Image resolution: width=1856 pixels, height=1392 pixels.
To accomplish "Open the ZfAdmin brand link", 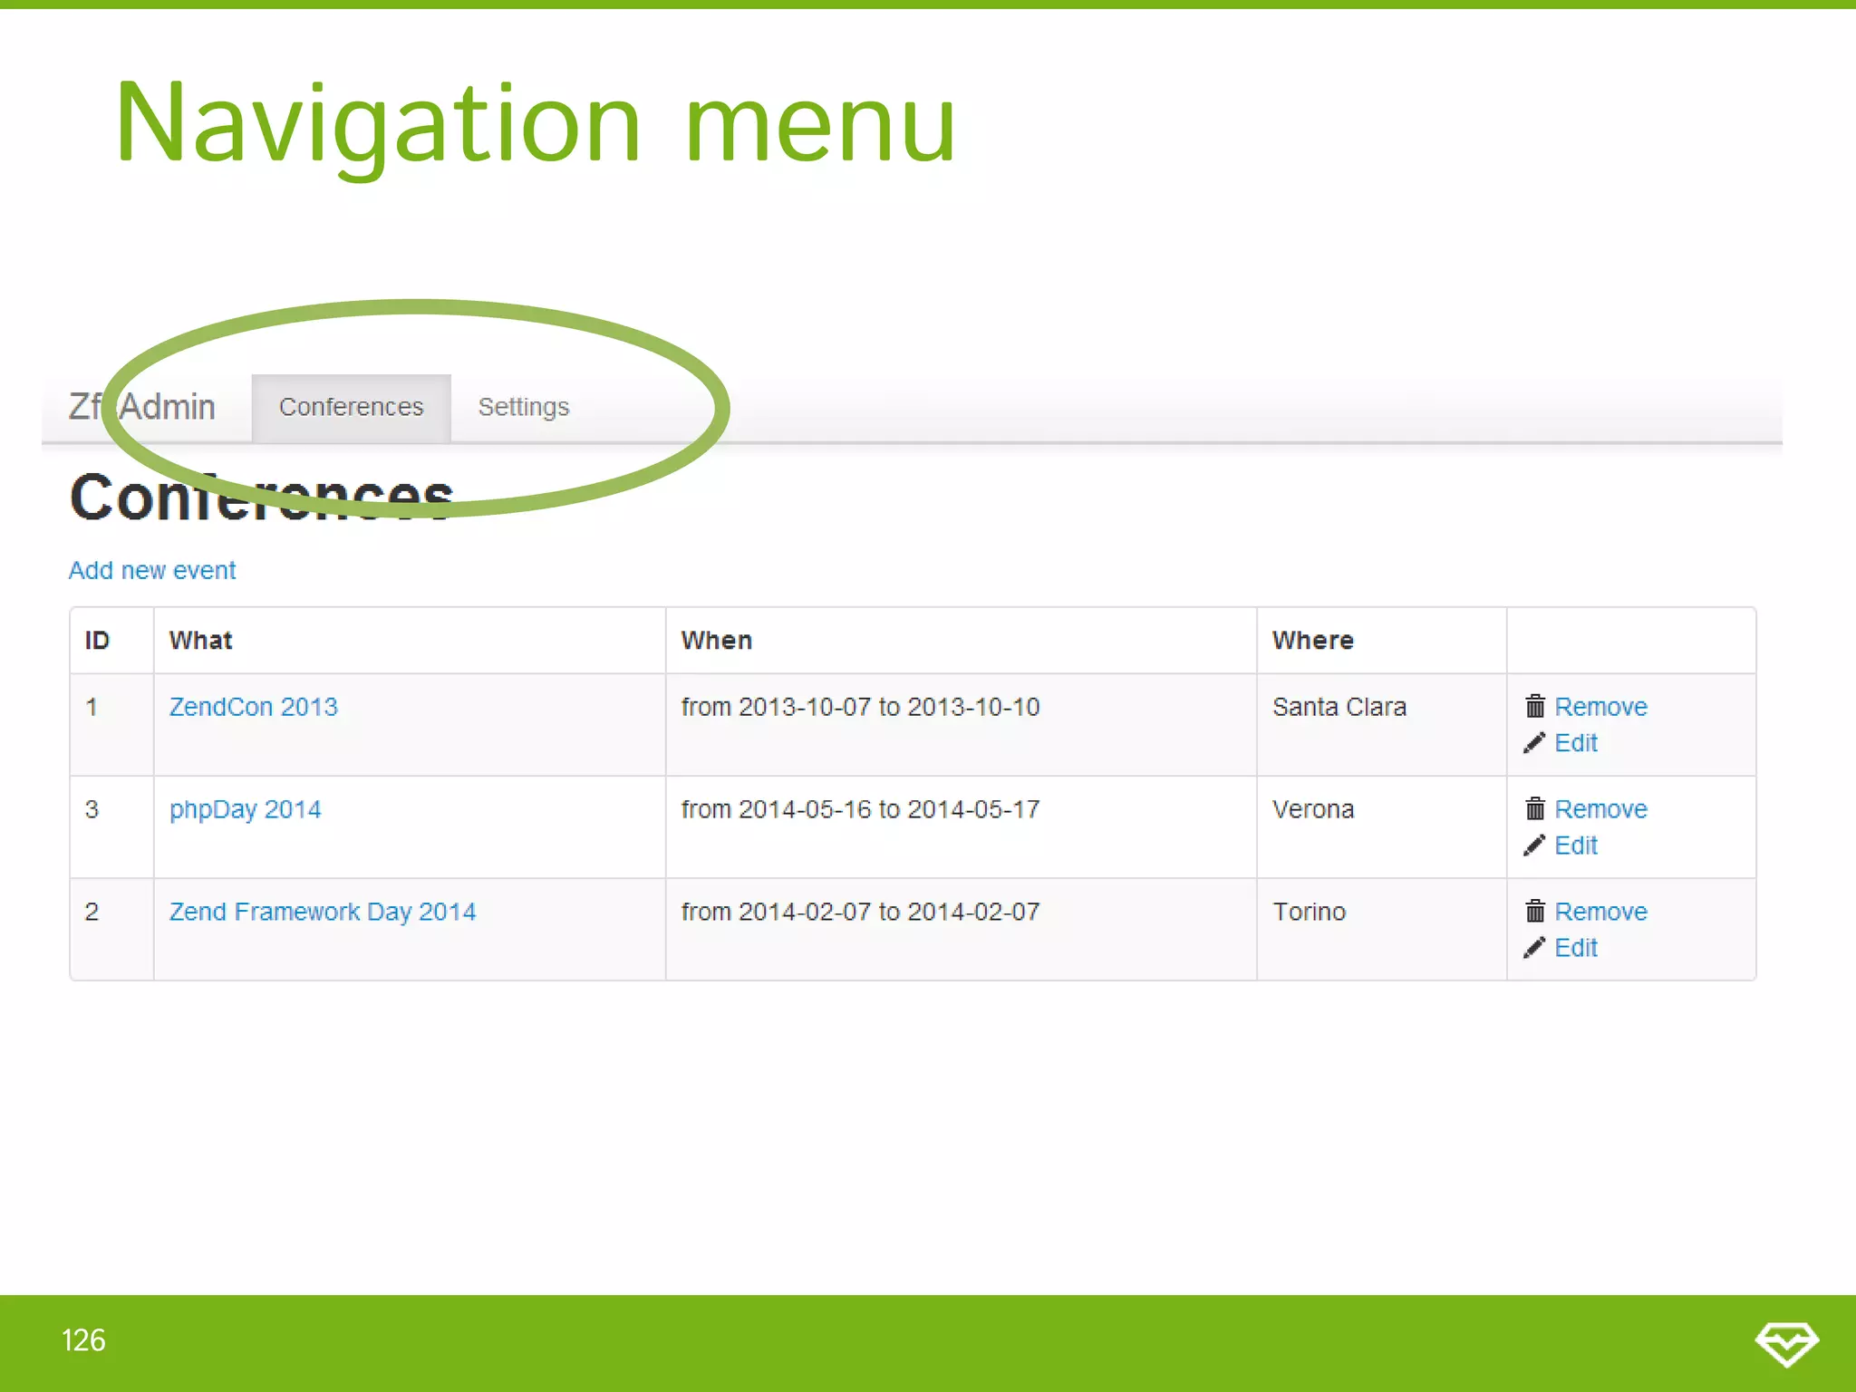I will 142,407.
